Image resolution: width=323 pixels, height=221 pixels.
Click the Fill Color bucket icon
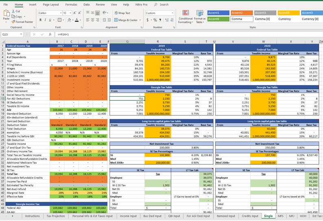[70, 20]
